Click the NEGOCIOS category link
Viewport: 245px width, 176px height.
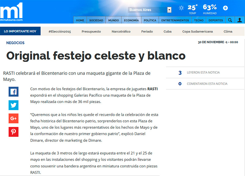(15, 43)
